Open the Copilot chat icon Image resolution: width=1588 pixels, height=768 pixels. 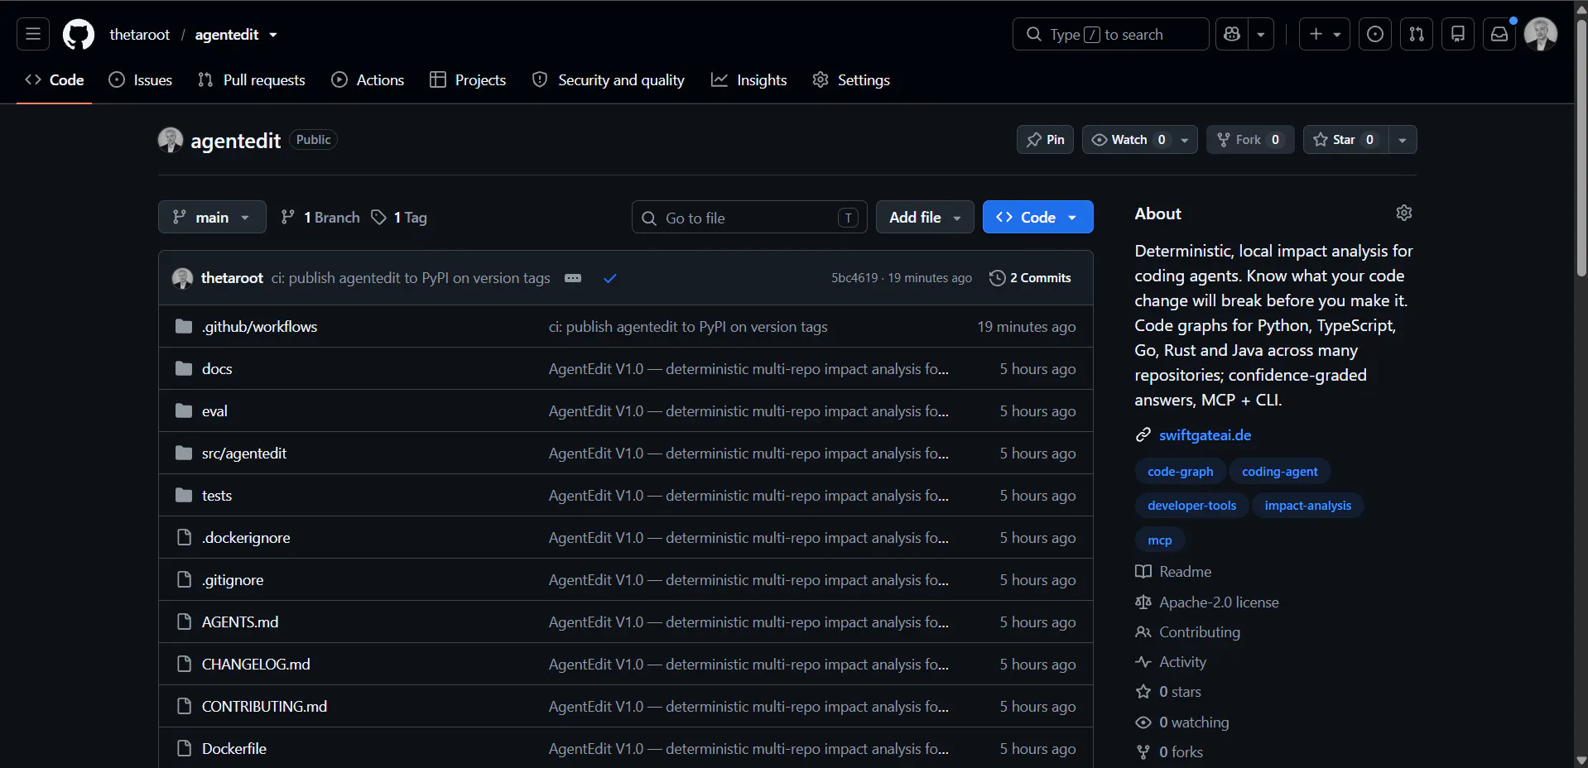[1232, 34]
